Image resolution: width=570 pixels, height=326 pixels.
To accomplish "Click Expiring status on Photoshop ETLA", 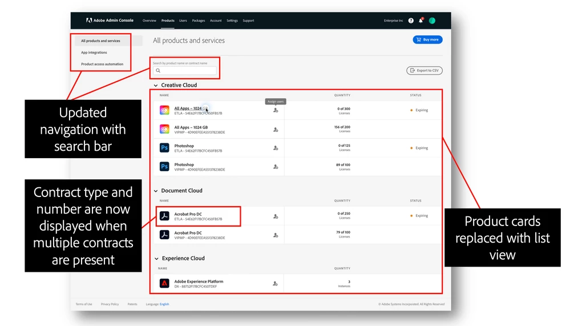I will pyautogui.click(x=419, y=148).
